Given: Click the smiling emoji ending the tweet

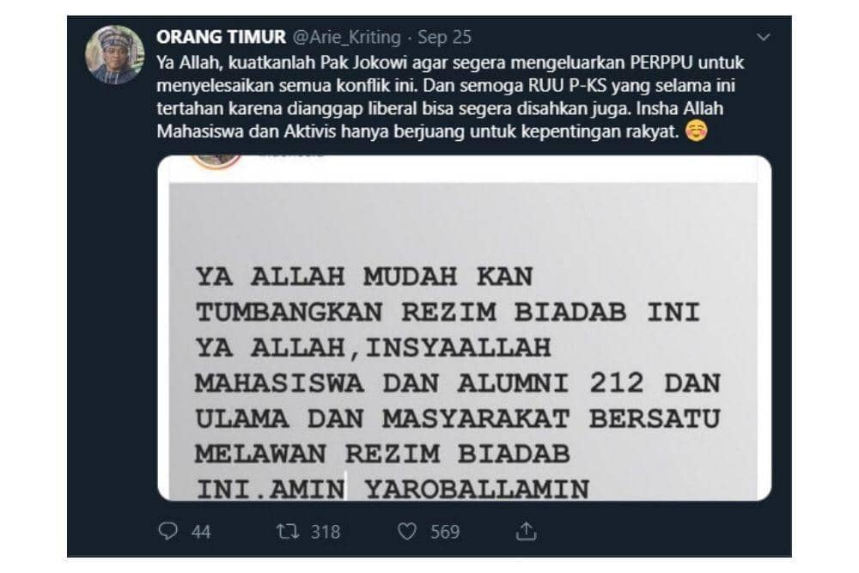Looking at the screenshot, I should 697,131.
